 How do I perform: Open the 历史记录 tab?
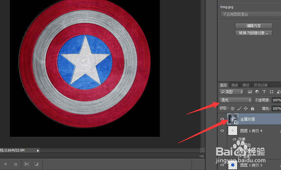(x=261, y=85)
